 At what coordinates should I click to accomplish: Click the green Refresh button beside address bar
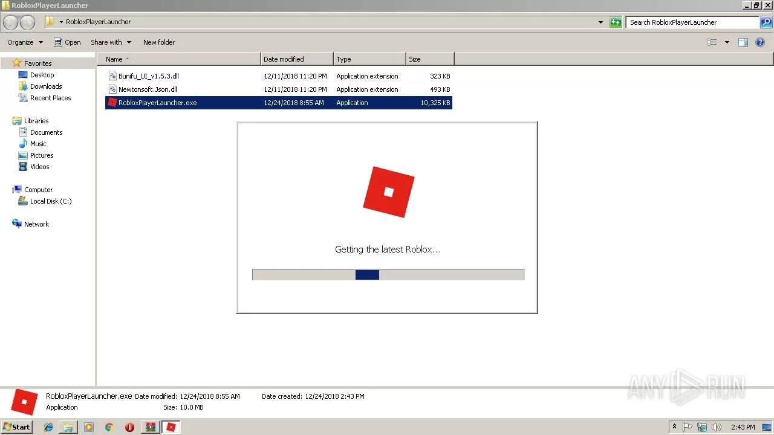click(616, 22)
